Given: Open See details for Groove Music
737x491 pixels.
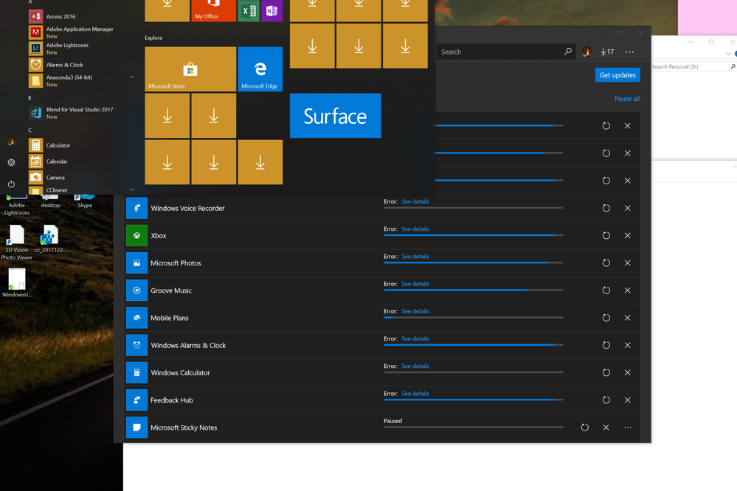Looking at the screenshot, I should [x=415, y=284].
